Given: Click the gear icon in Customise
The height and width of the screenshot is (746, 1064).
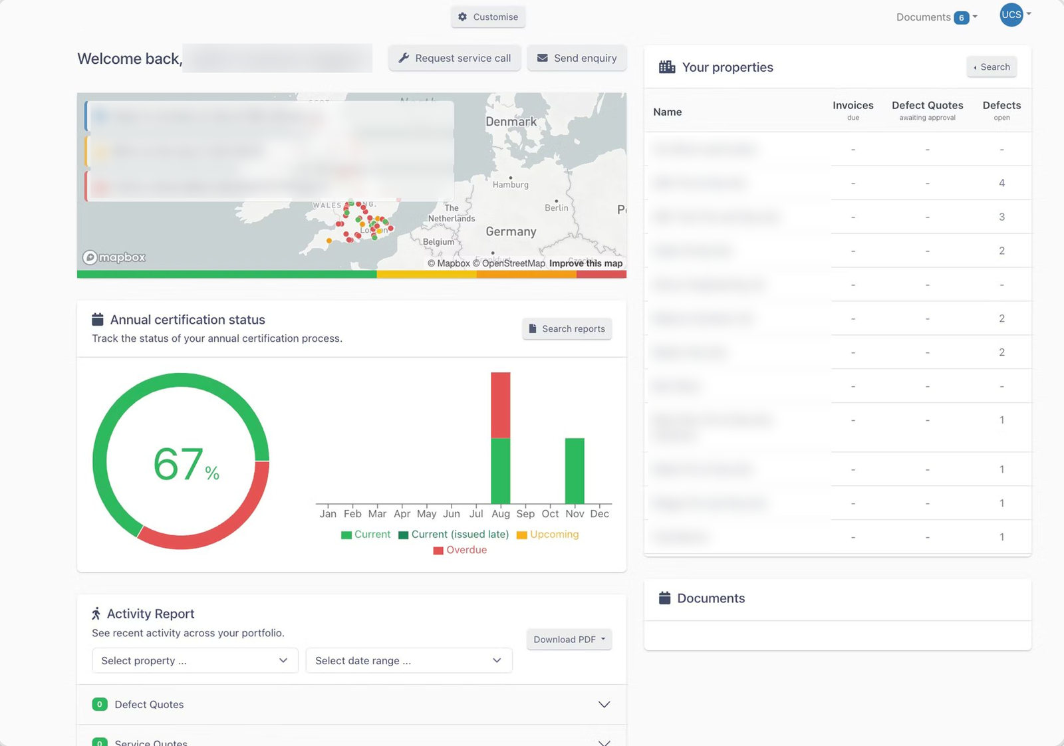Looking at the screenshot, I should tap(463, 17).
